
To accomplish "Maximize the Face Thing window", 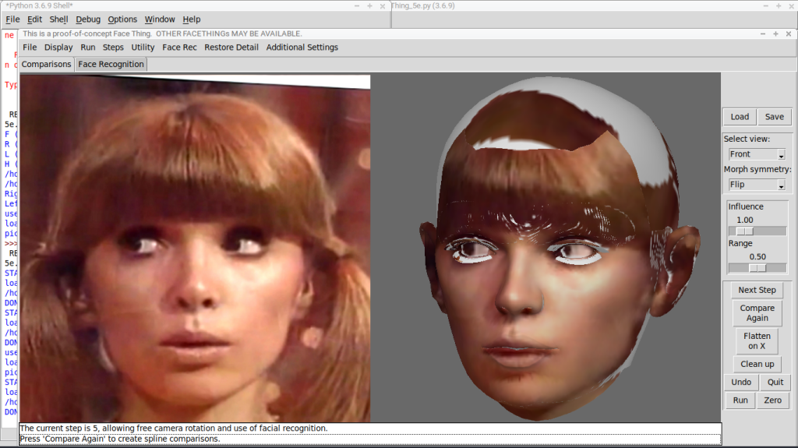I will [x=775, y=34].
